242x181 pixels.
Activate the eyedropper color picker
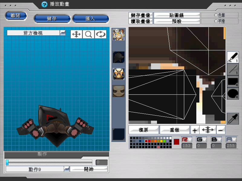click(x=233, y=119)
